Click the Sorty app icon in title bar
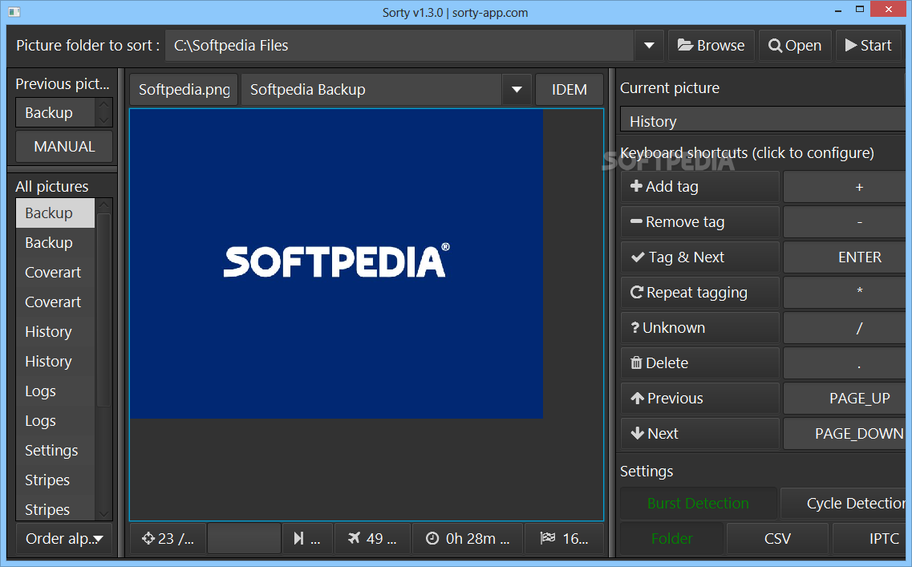 coord(14,12)
